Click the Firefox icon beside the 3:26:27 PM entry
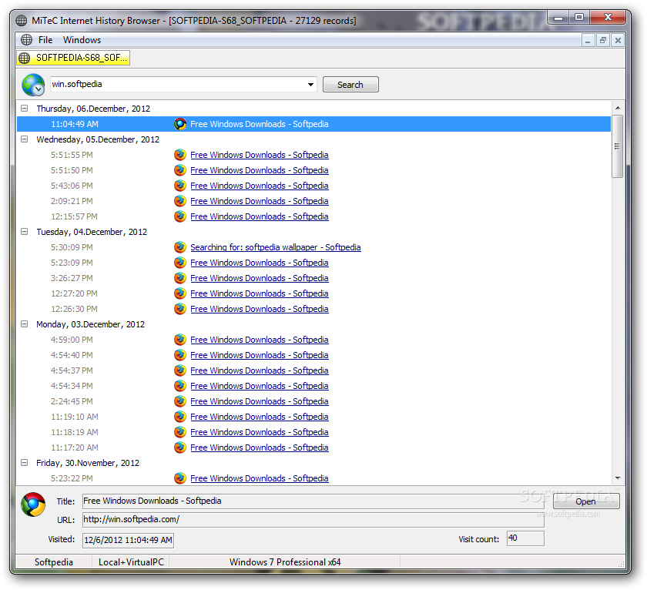This screenshot has width=647, height=590. (x=180, y=278)
